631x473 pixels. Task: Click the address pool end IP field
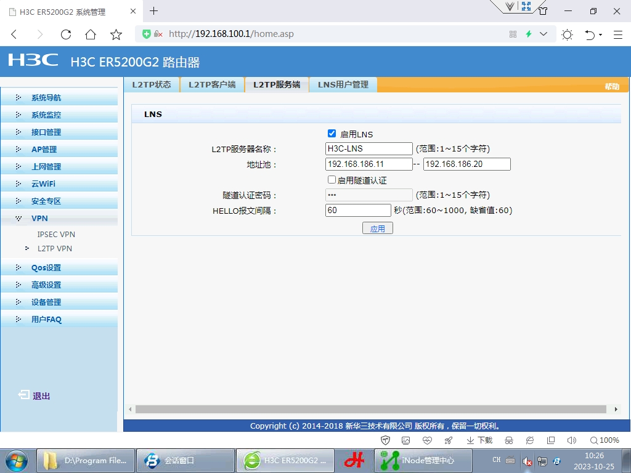467,164
